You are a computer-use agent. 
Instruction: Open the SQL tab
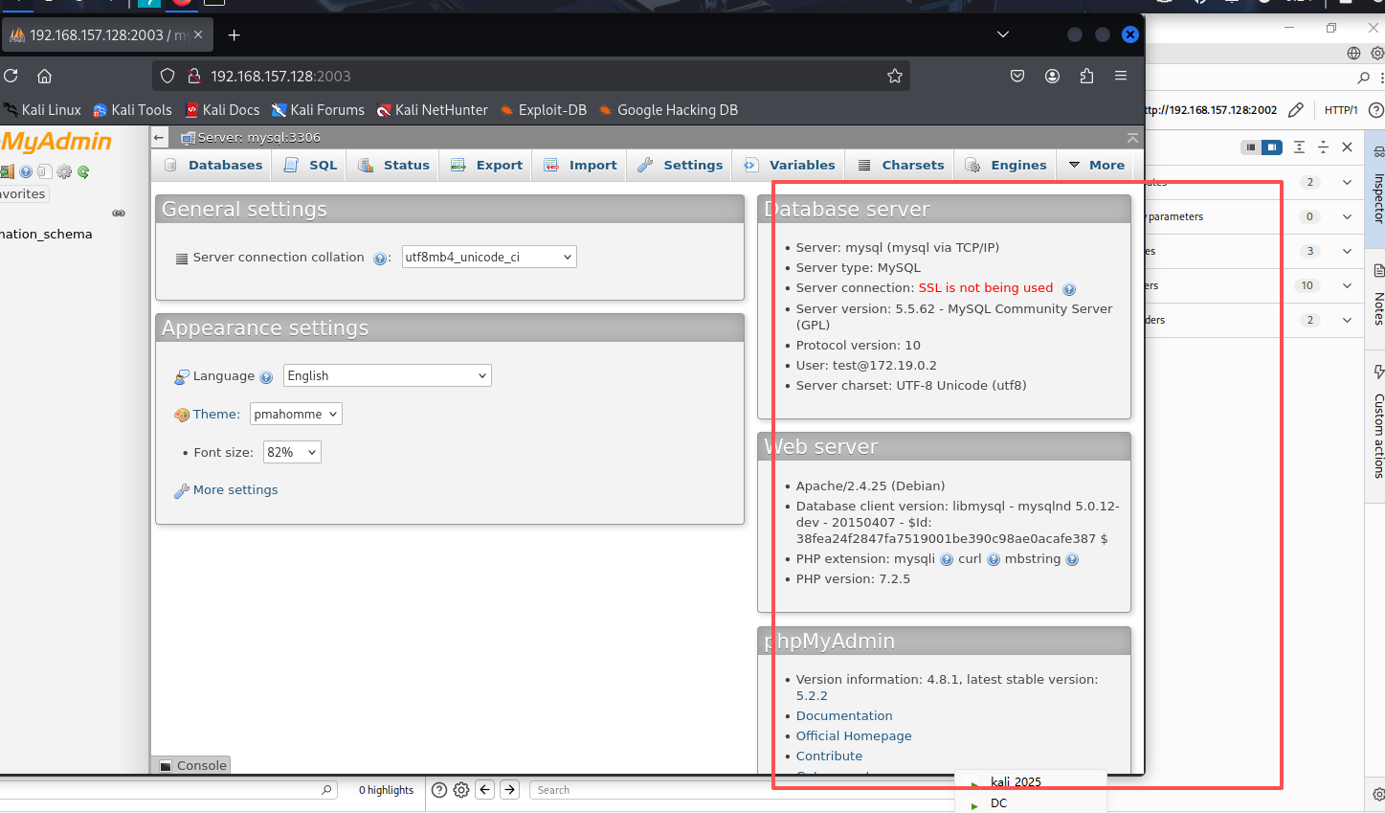(310, 165)
